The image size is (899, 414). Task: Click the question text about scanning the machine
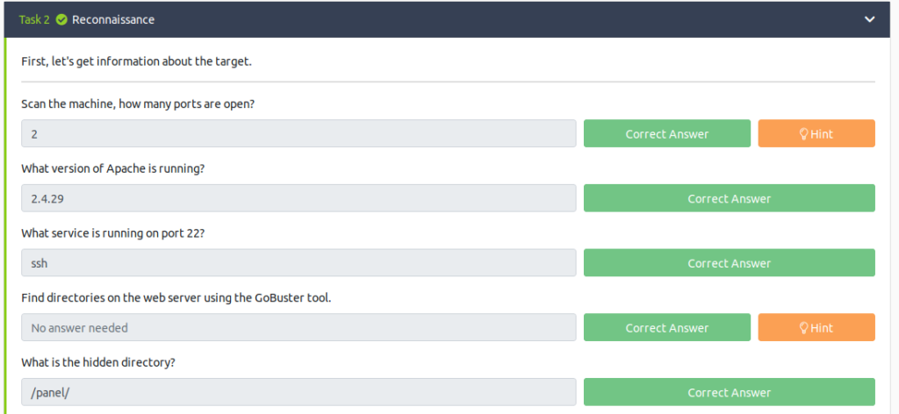tap(138, 103)
